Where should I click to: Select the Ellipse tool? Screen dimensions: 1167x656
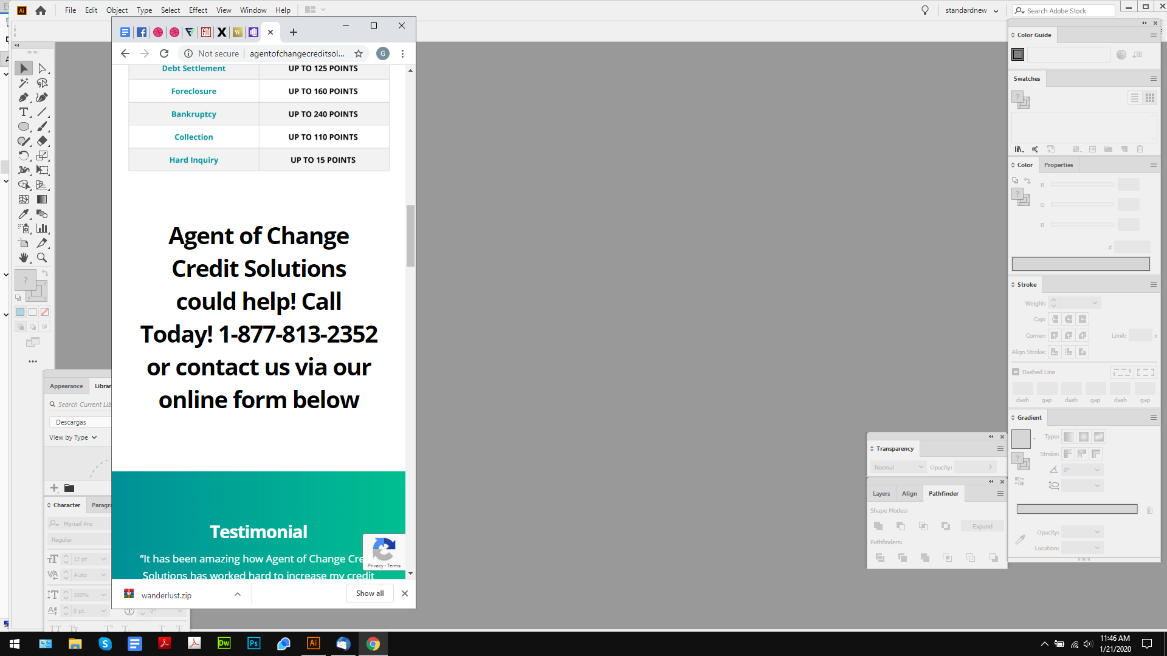(24, 127)
